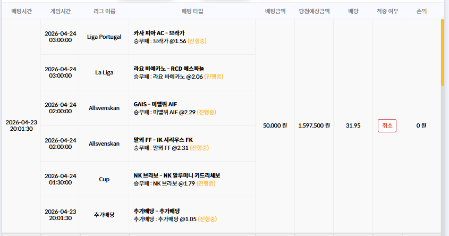Open the 라요 바예카노 - RCD 에스파뇰 match
The width and height of the screenshot is (449, 236).
[168, 69]
